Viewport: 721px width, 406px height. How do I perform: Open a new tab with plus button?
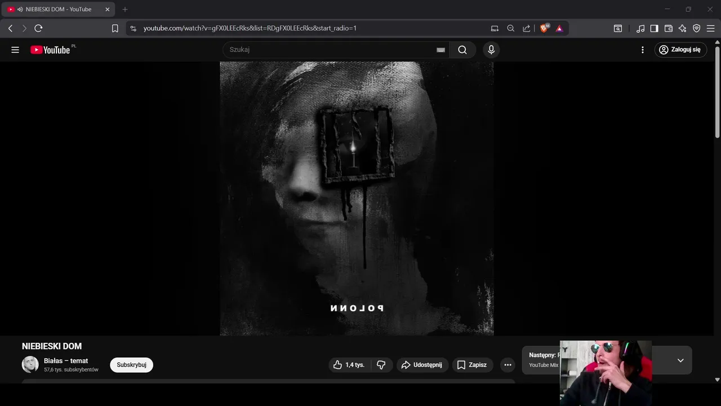[x=125, y=9]
